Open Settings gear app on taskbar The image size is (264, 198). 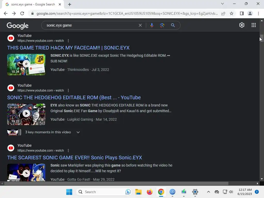(195, 192)
